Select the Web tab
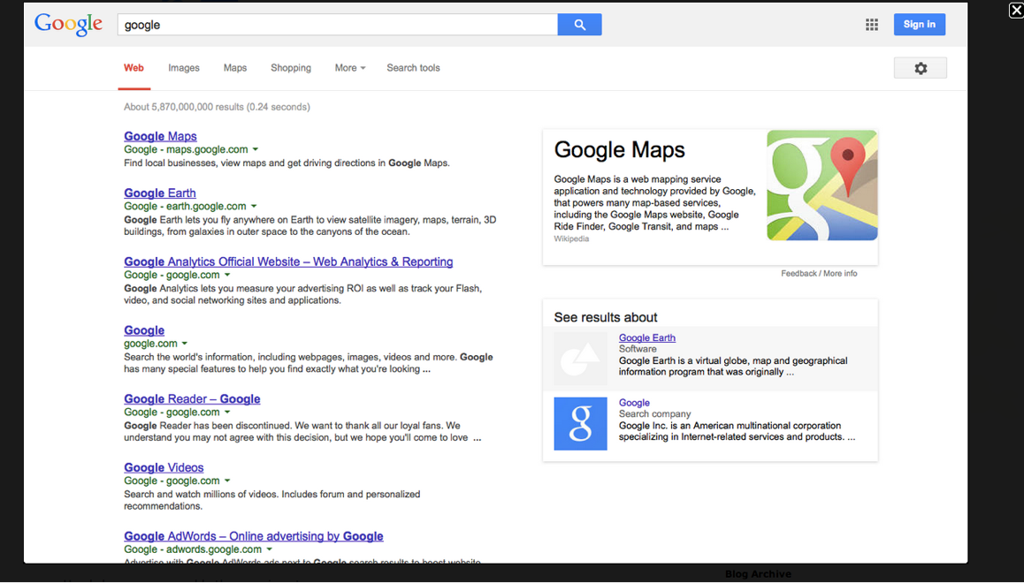This screenshot has width=1024, height=583. [x=134, y=68]
